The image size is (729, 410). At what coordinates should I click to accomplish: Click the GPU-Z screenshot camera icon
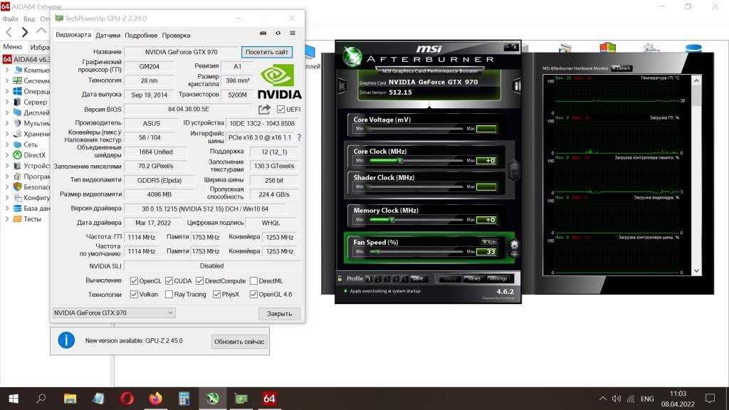point(263,33)
